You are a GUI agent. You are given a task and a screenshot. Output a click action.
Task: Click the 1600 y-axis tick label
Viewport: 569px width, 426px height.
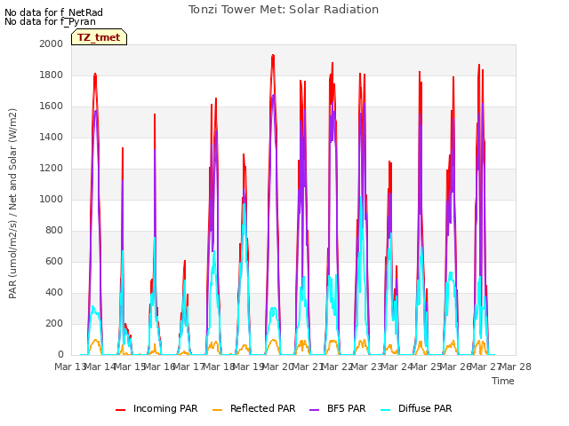[52, 106]
